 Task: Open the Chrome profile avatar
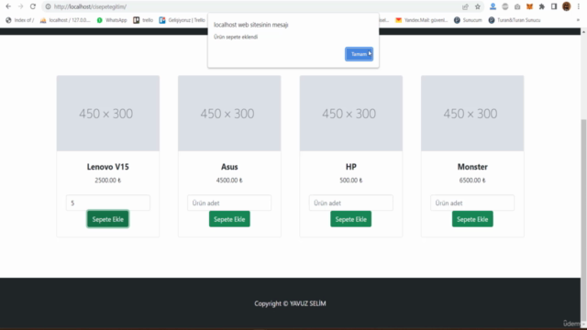coord(567,6)
